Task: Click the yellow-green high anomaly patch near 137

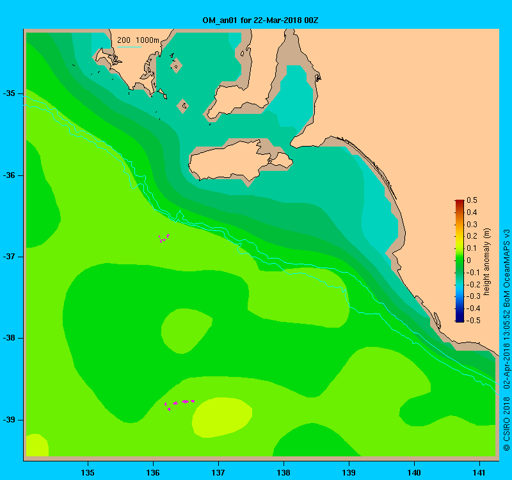Action: tap(222, 417)
